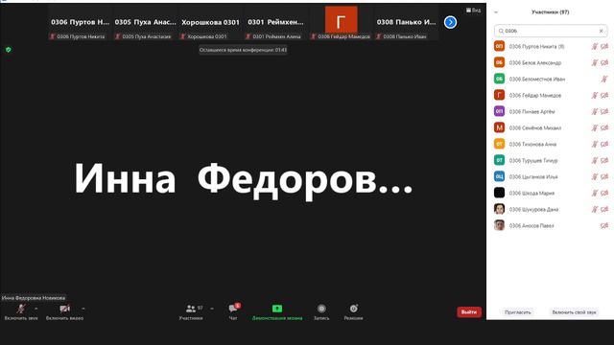Select thumbnail 0308 Панько Иван
This screenshot has height=345, width=614.
[406, 23]
